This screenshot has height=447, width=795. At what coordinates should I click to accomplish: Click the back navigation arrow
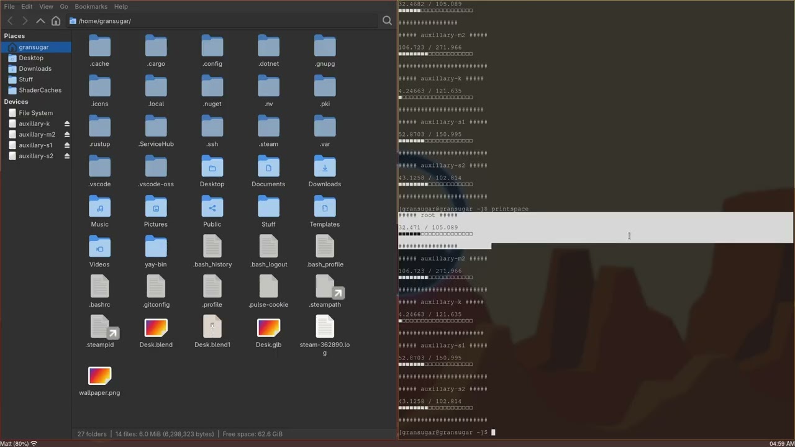point(10,21)
